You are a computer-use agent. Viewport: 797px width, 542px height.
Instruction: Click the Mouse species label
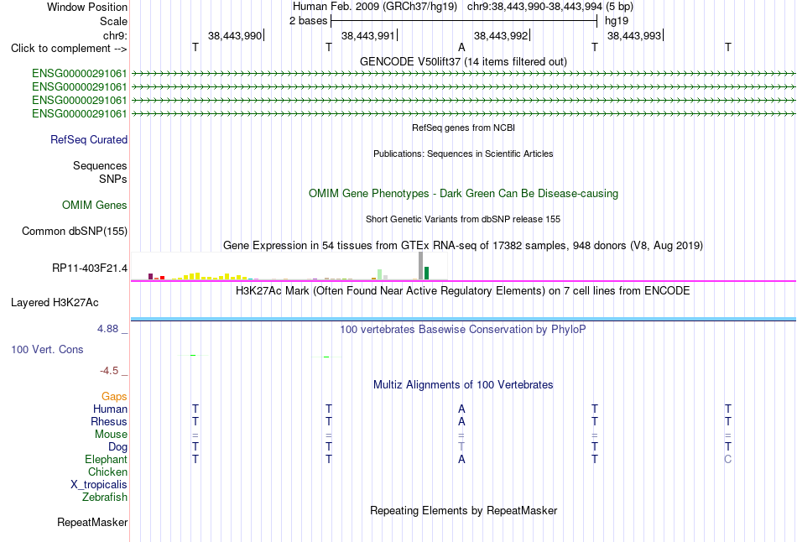tap(112, 435)
